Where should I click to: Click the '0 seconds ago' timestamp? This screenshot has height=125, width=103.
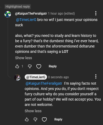click(58, 77)
